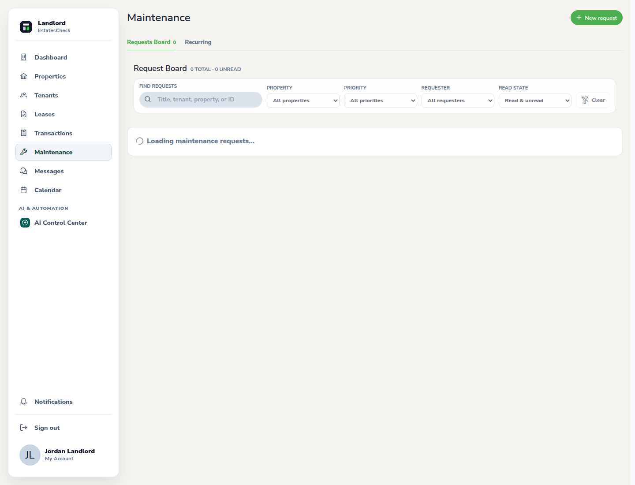
Task: Click the EstatesCheck subtitle text
Action: tap(54, 30)
